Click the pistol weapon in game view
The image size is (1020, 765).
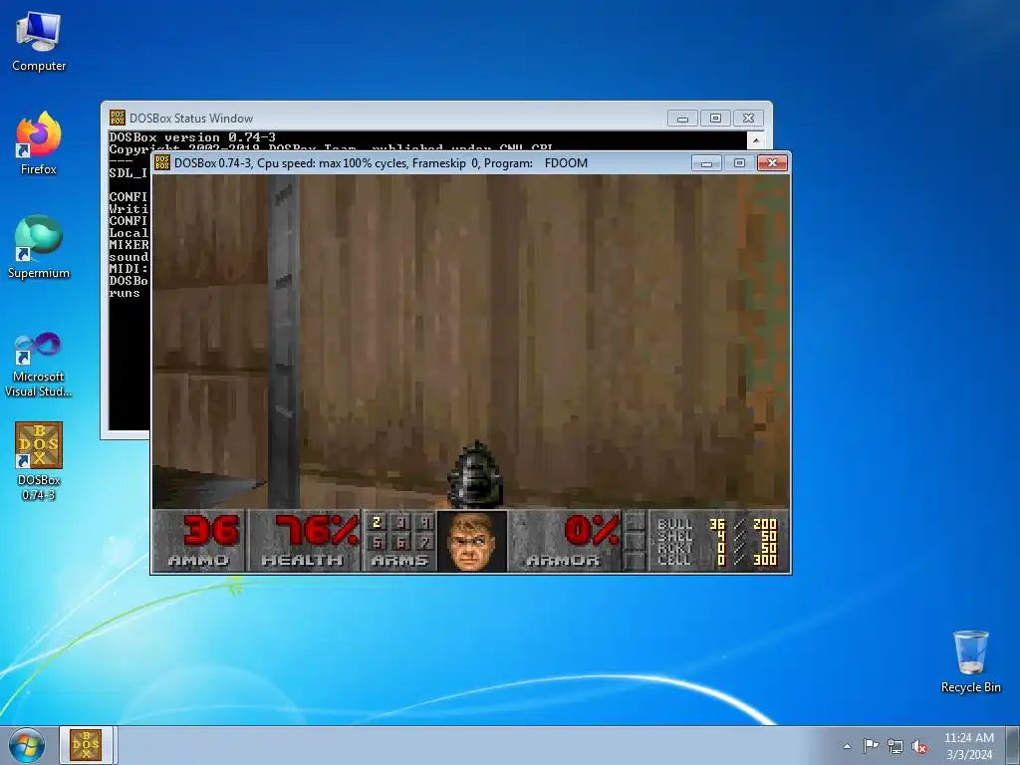(x=475, y=475)
